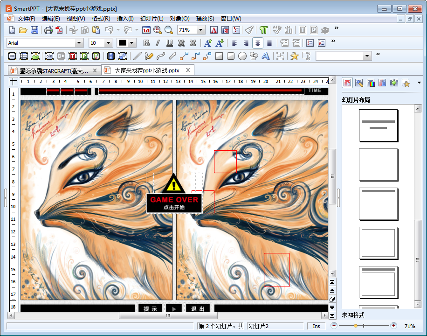
Task: Click the spell check icon
Action: coord(277,30)
